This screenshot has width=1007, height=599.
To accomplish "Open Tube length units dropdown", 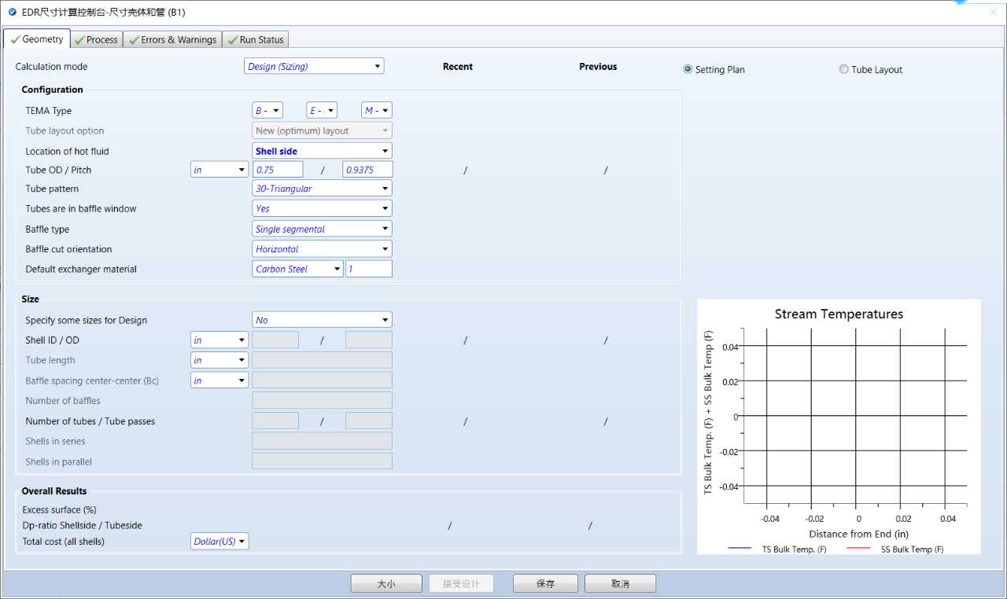I will click(219, 360).
